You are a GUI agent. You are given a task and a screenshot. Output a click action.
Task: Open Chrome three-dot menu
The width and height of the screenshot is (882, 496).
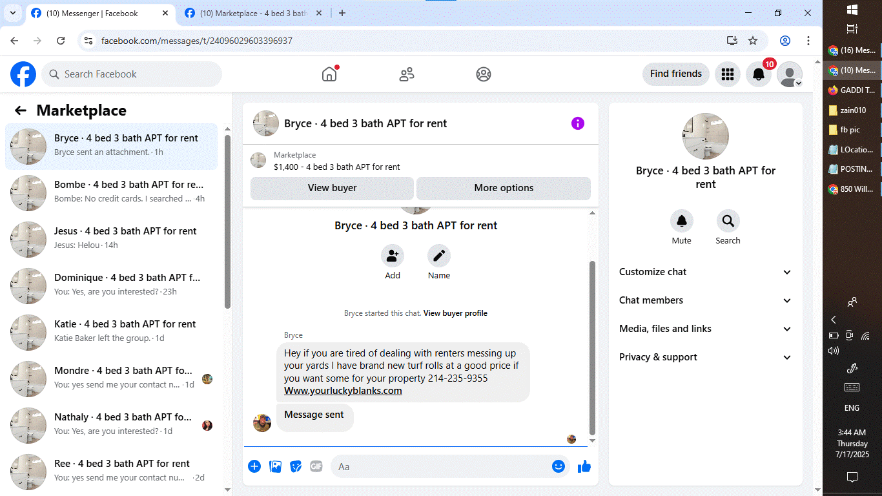(808, 41)
